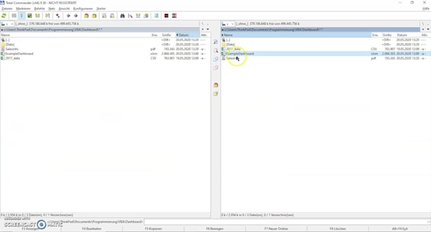The width and height of the screenshot is (431, 232).
Task: Go forward with right arrow toolbar icon
Action: pos(76,16)
